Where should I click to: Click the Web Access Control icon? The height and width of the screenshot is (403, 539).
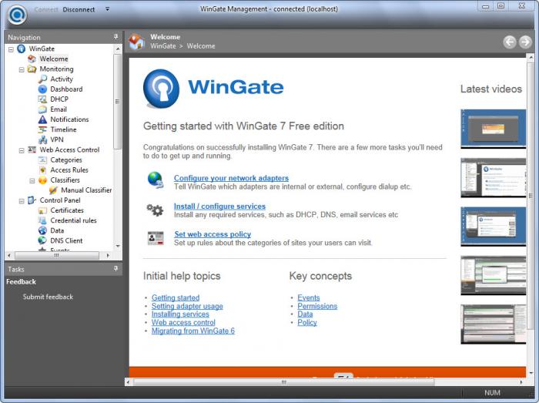click(x=32, y=149)
